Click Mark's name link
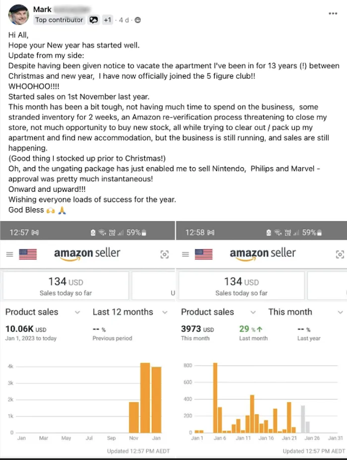This screenshot has width=347, height=460. 42,9
